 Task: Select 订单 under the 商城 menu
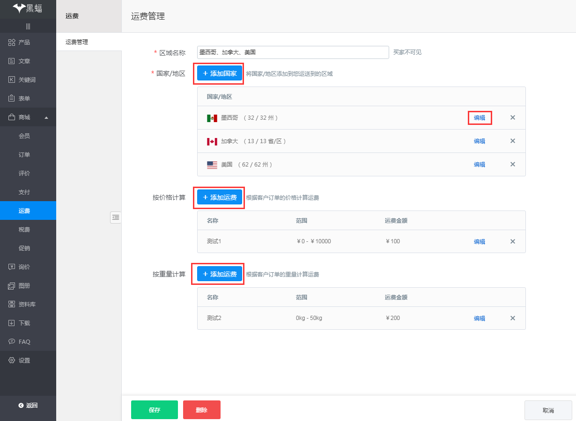(x=28, y=154)
